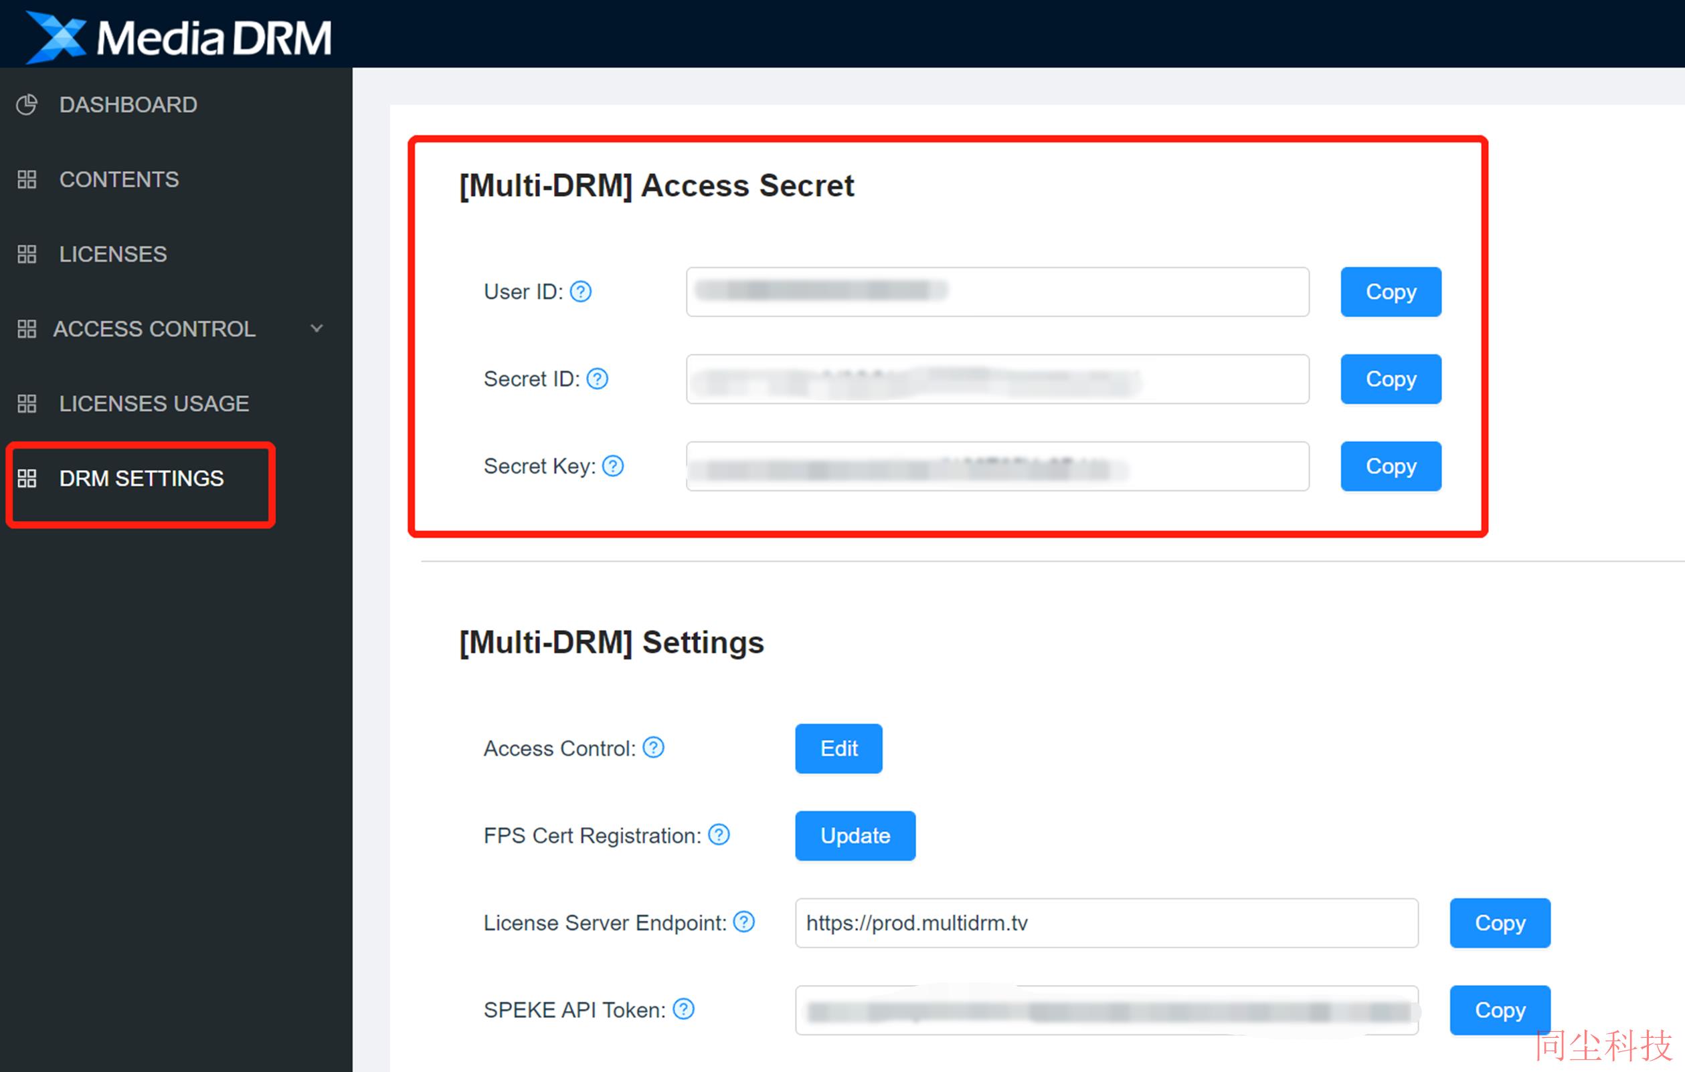Click the help icon beside Secret ID

(x=597, y=379)
